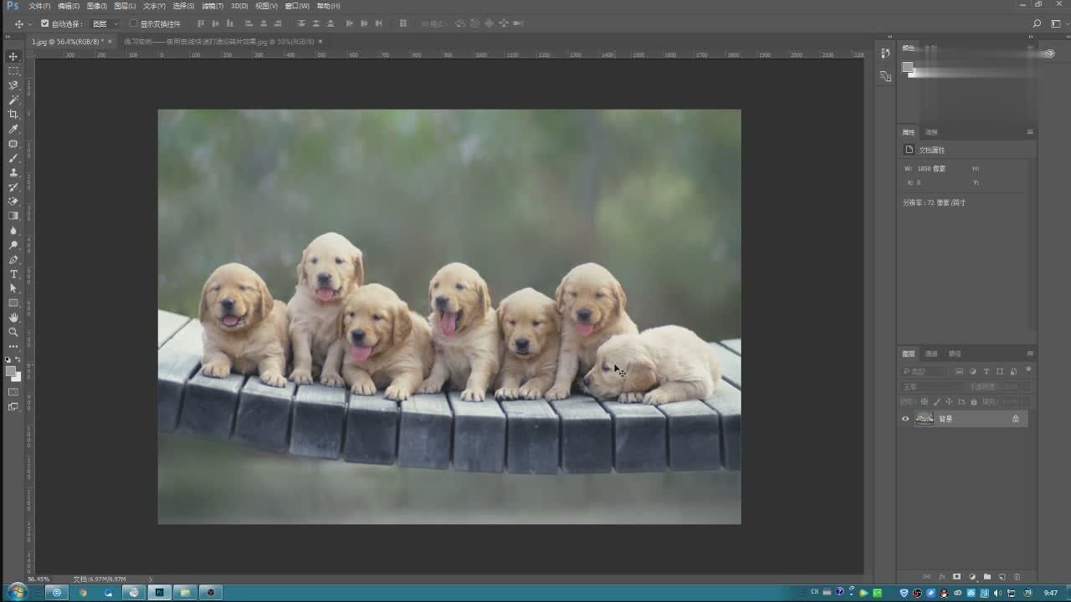Select the Horizontal Type tool
This screenshot has width=1071, height=602.
coord(13,273)
